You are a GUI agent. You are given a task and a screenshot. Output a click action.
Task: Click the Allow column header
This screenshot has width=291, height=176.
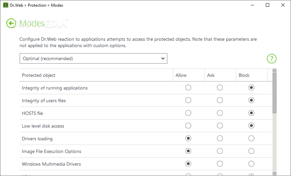point(189,75)
